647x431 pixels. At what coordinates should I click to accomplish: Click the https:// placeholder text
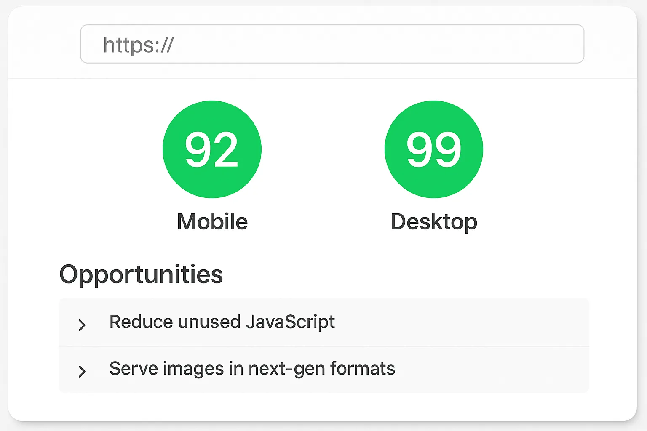pyautogui.click(x=139, y=45)
